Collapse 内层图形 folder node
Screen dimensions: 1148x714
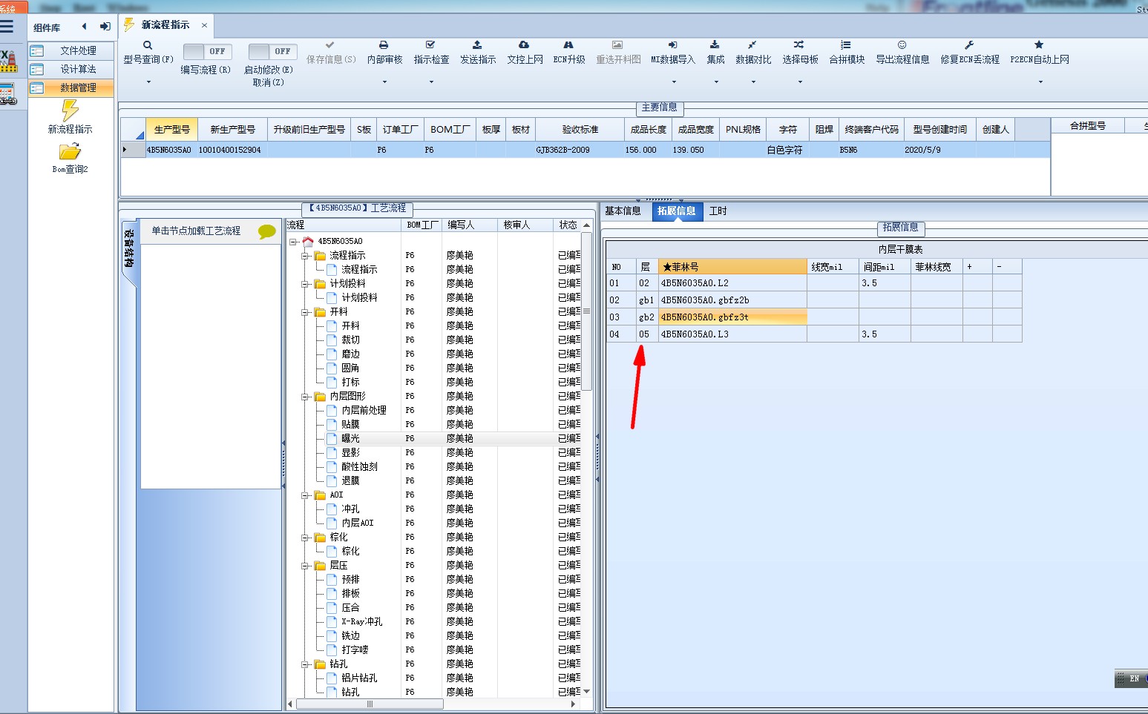tap(305, 397)
